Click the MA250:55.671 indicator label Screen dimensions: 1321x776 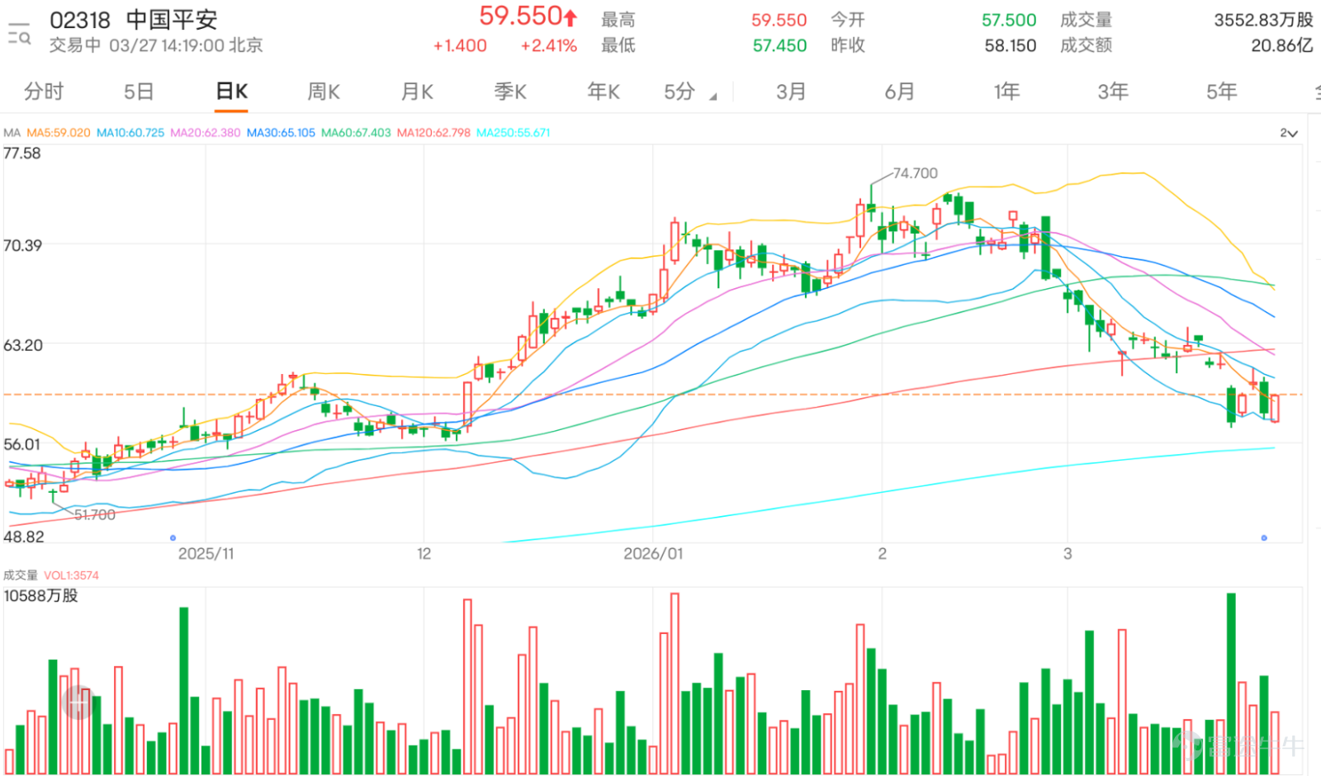pyautogui.click(x=514, y=133)
